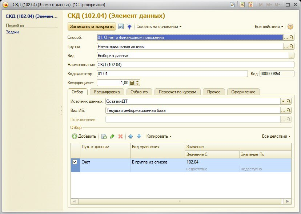The height and width of the screenshot is (214, 301).
Task: Delete the filter row with the red X
Action: (x=120, y=136)
